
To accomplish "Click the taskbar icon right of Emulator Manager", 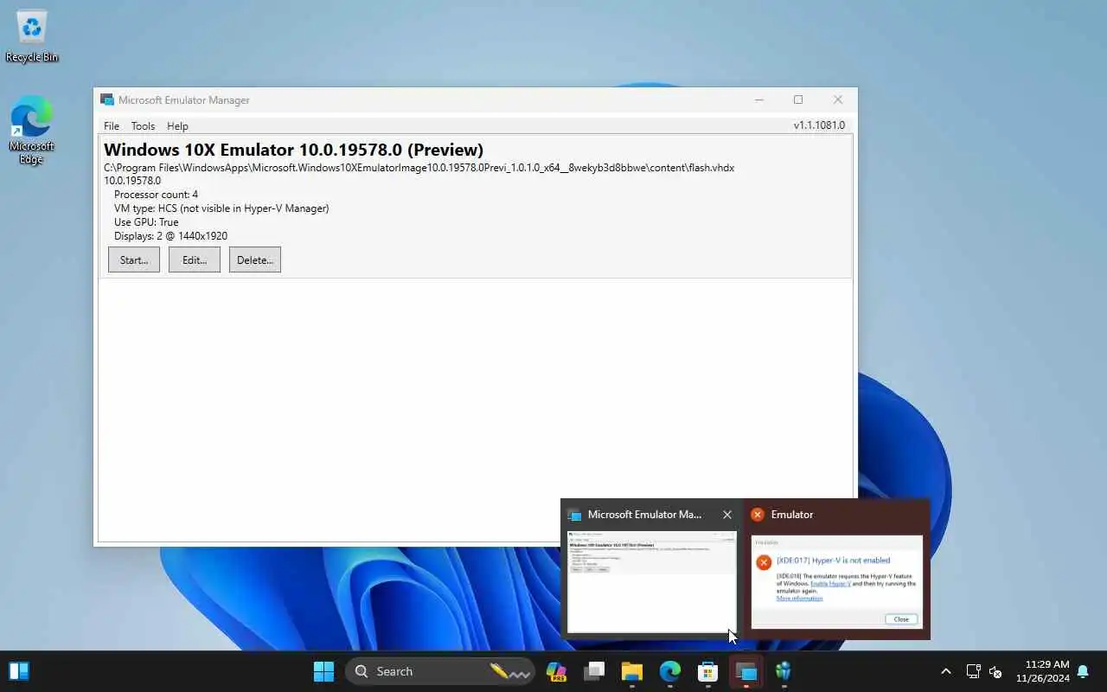I will click(784, 671).
